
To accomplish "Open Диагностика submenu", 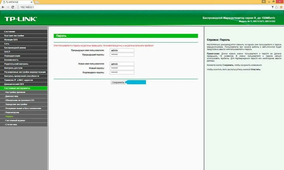I will tap(24, 96).
